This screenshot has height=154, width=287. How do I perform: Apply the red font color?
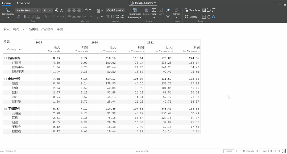(46, 17)
